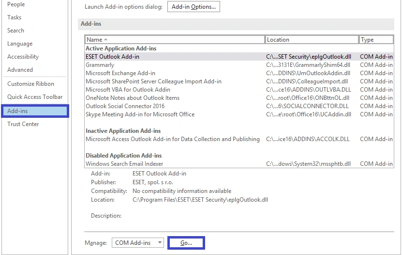Click the mssphtb.dll location cell
This screenshot has width=402, height=255.
pyautogui.click(x=309, y=164)
